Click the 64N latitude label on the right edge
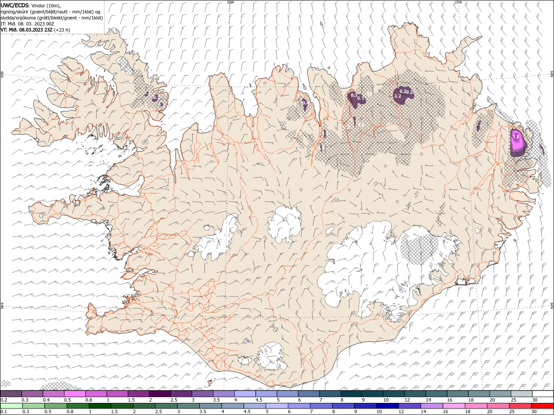The height and width of the screenshot is (415, 554). point(552,305)
